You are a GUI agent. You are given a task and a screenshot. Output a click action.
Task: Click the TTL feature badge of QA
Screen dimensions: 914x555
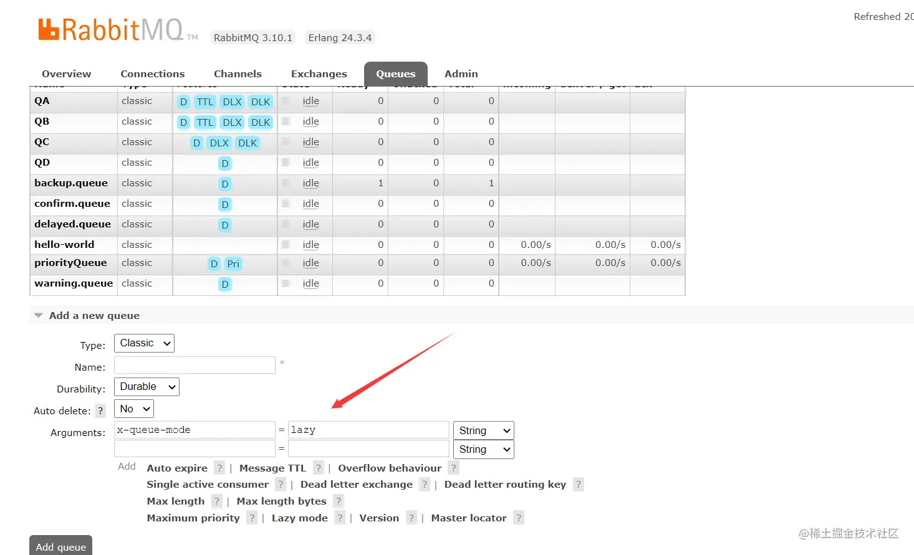(x=205, y=102)
